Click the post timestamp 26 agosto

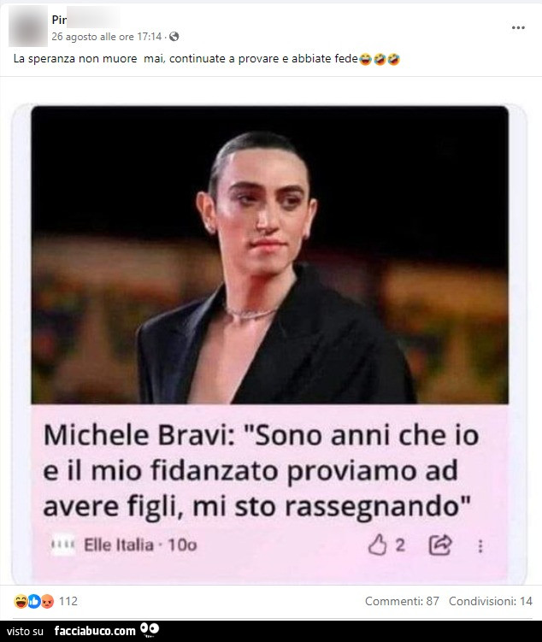tap(107, 37)
